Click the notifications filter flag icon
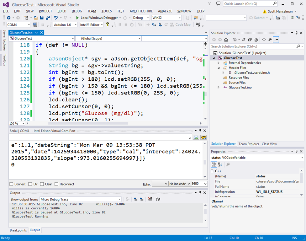The width and height of the screenshot is (306, 241). pos(210,4)
